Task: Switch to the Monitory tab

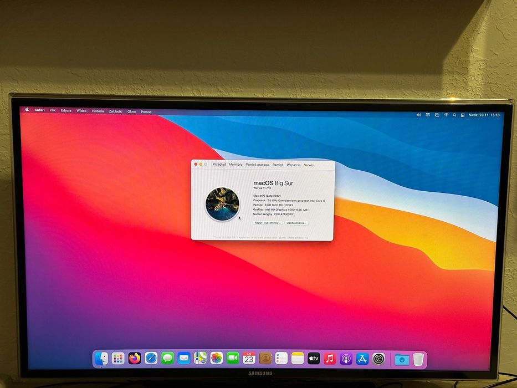Action: (236, 164)
